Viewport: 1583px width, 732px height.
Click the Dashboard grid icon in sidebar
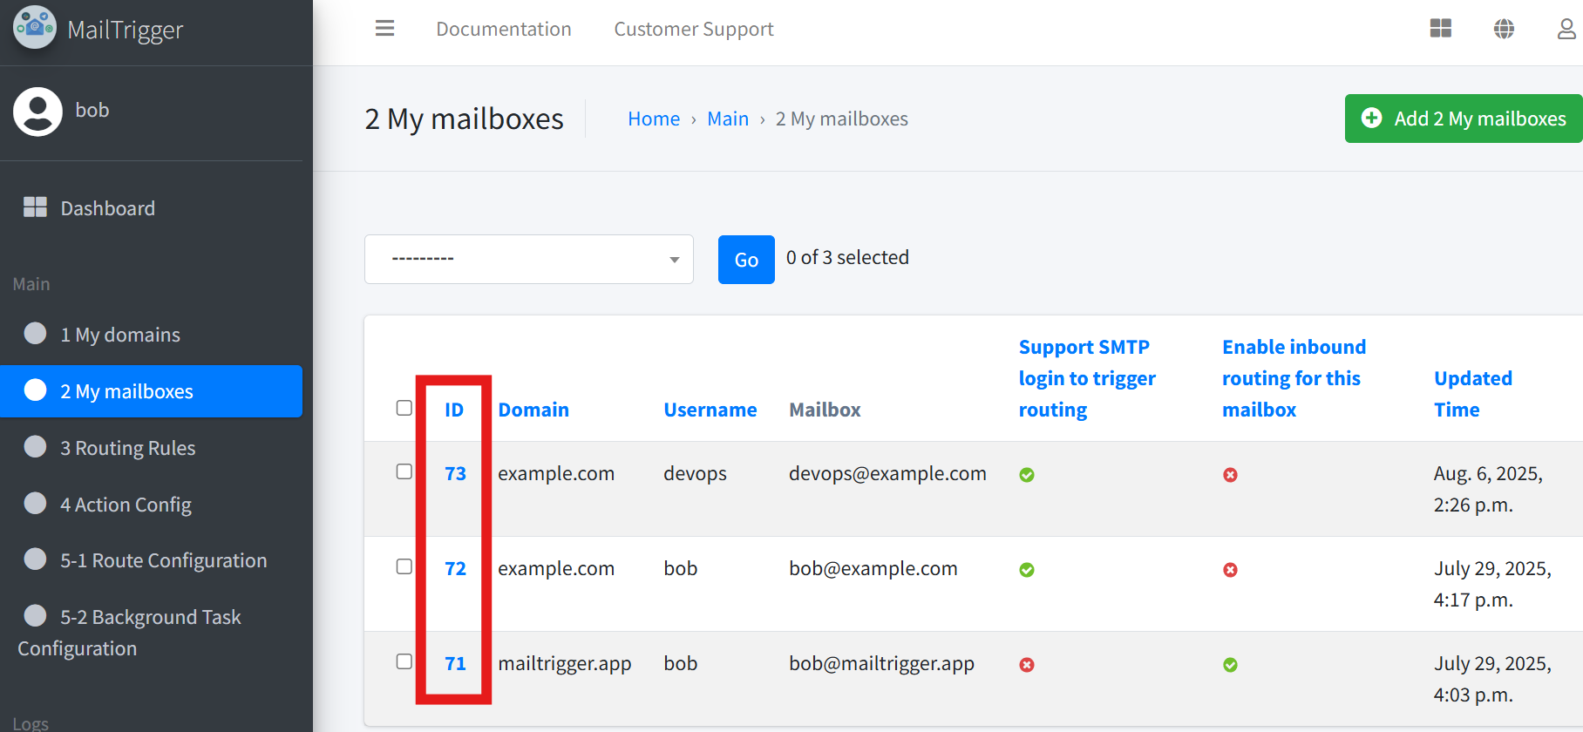35,207
